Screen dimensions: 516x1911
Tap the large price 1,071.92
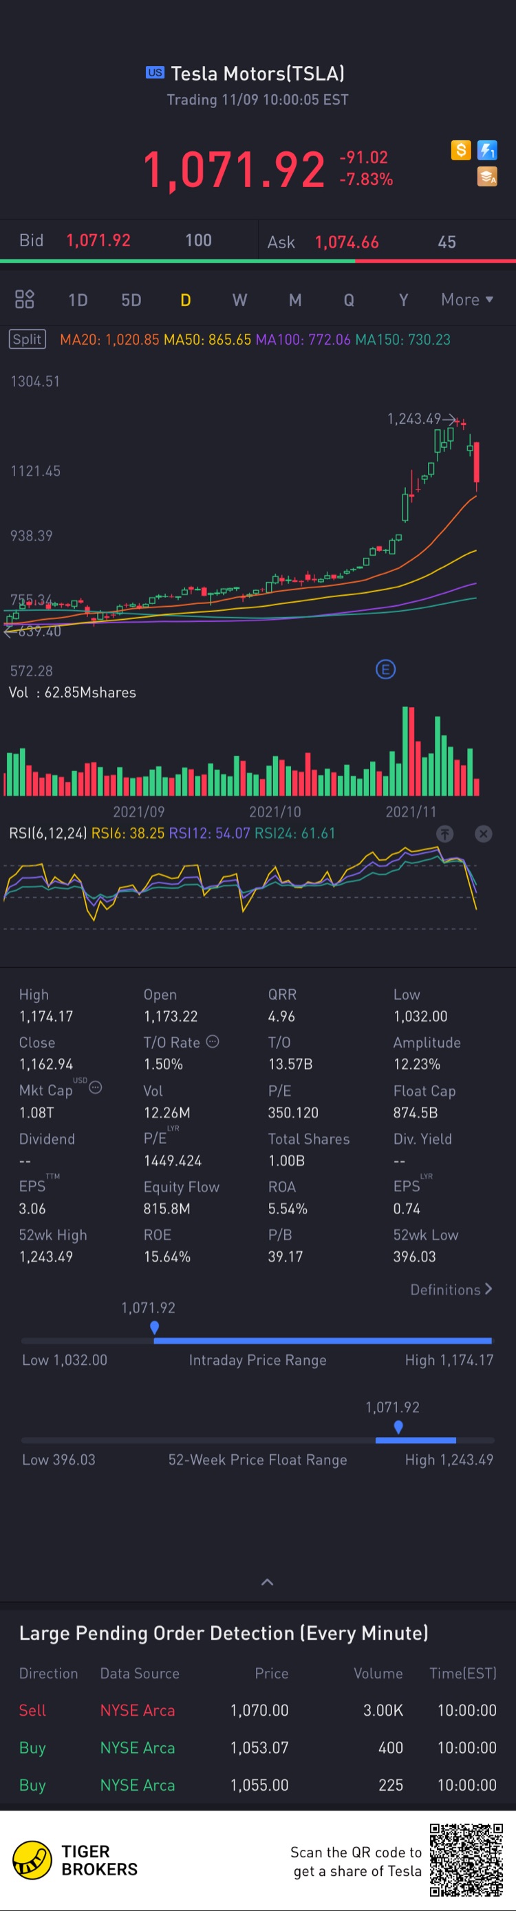point(234,169)
